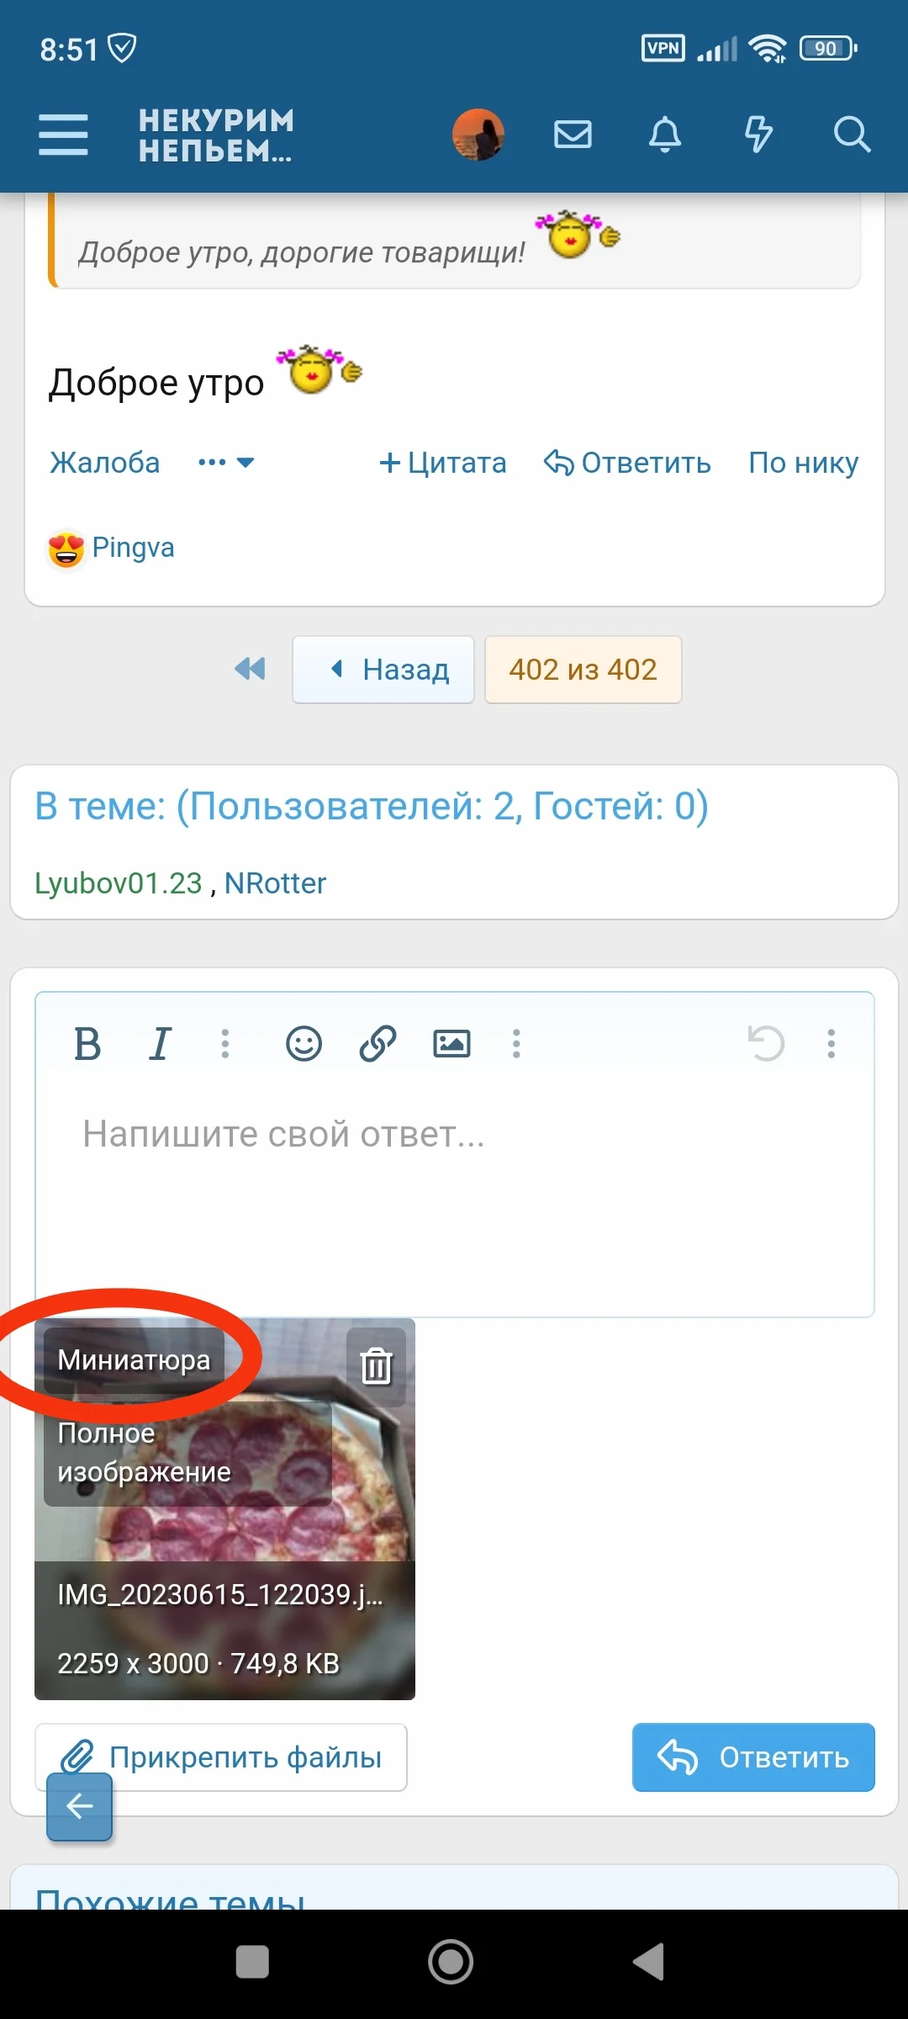
Task: Click the Прикрепить файлы button
Action: [221, 1757]
